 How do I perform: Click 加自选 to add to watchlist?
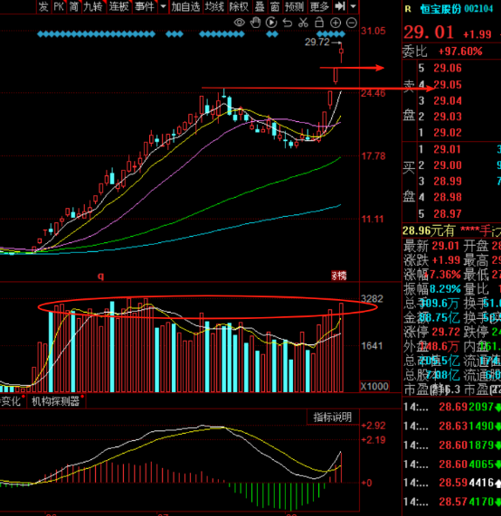click(x=185, y=6)
